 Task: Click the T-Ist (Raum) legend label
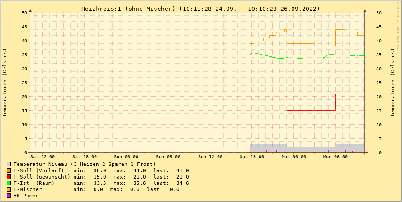[34, 183]
